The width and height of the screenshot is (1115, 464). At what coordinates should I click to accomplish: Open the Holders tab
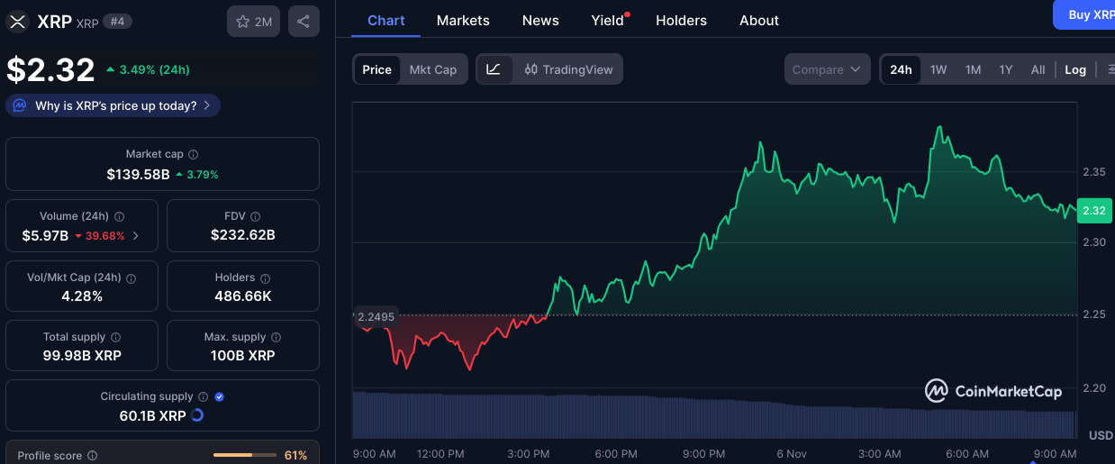(x=681, y=20)
